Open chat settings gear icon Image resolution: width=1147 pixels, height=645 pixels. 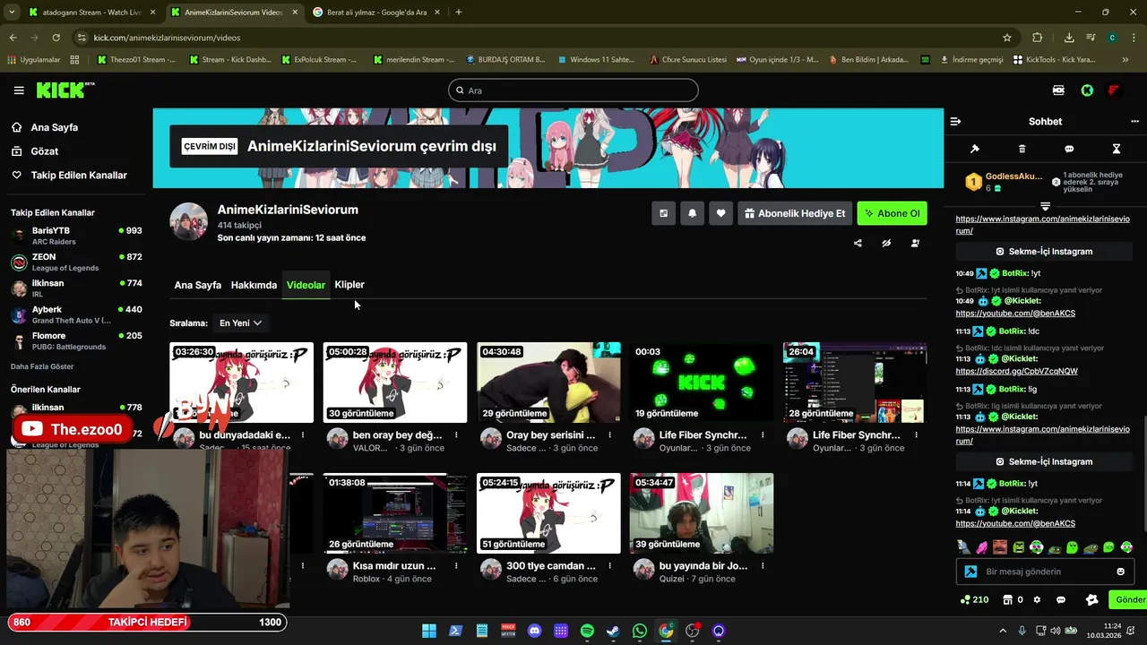click(x=1037, y=600)
